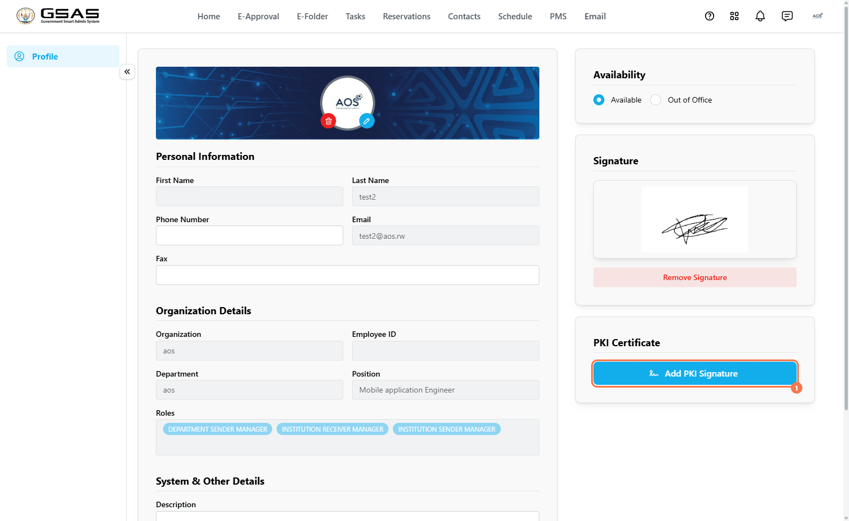Click the Organization Details heading
The image size is (849, 521).
click(x=203, y=311)
